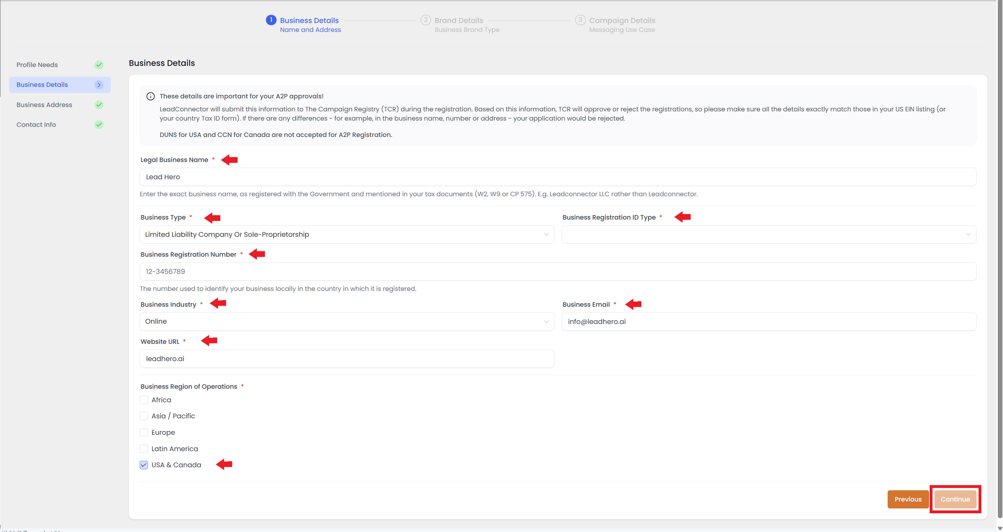This screenshot has width=1003, height=532.
Task: Click the green checkmark next to Profile Needs
Action: click(99, 65)
